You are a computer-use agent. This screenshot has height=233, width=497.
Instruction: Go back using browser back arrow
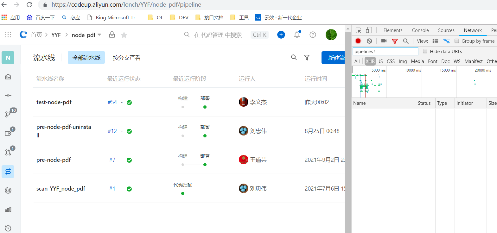coord(4,5)
